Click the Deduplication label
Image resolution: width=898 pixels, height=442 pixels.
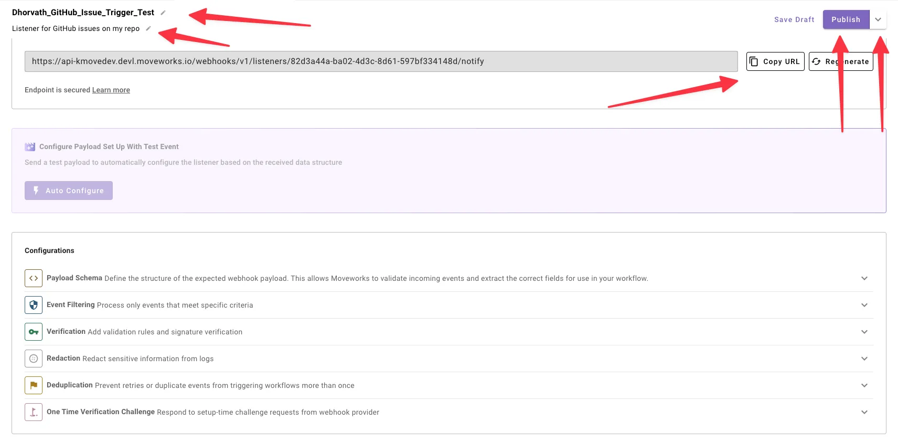click(x=70, y=385)
